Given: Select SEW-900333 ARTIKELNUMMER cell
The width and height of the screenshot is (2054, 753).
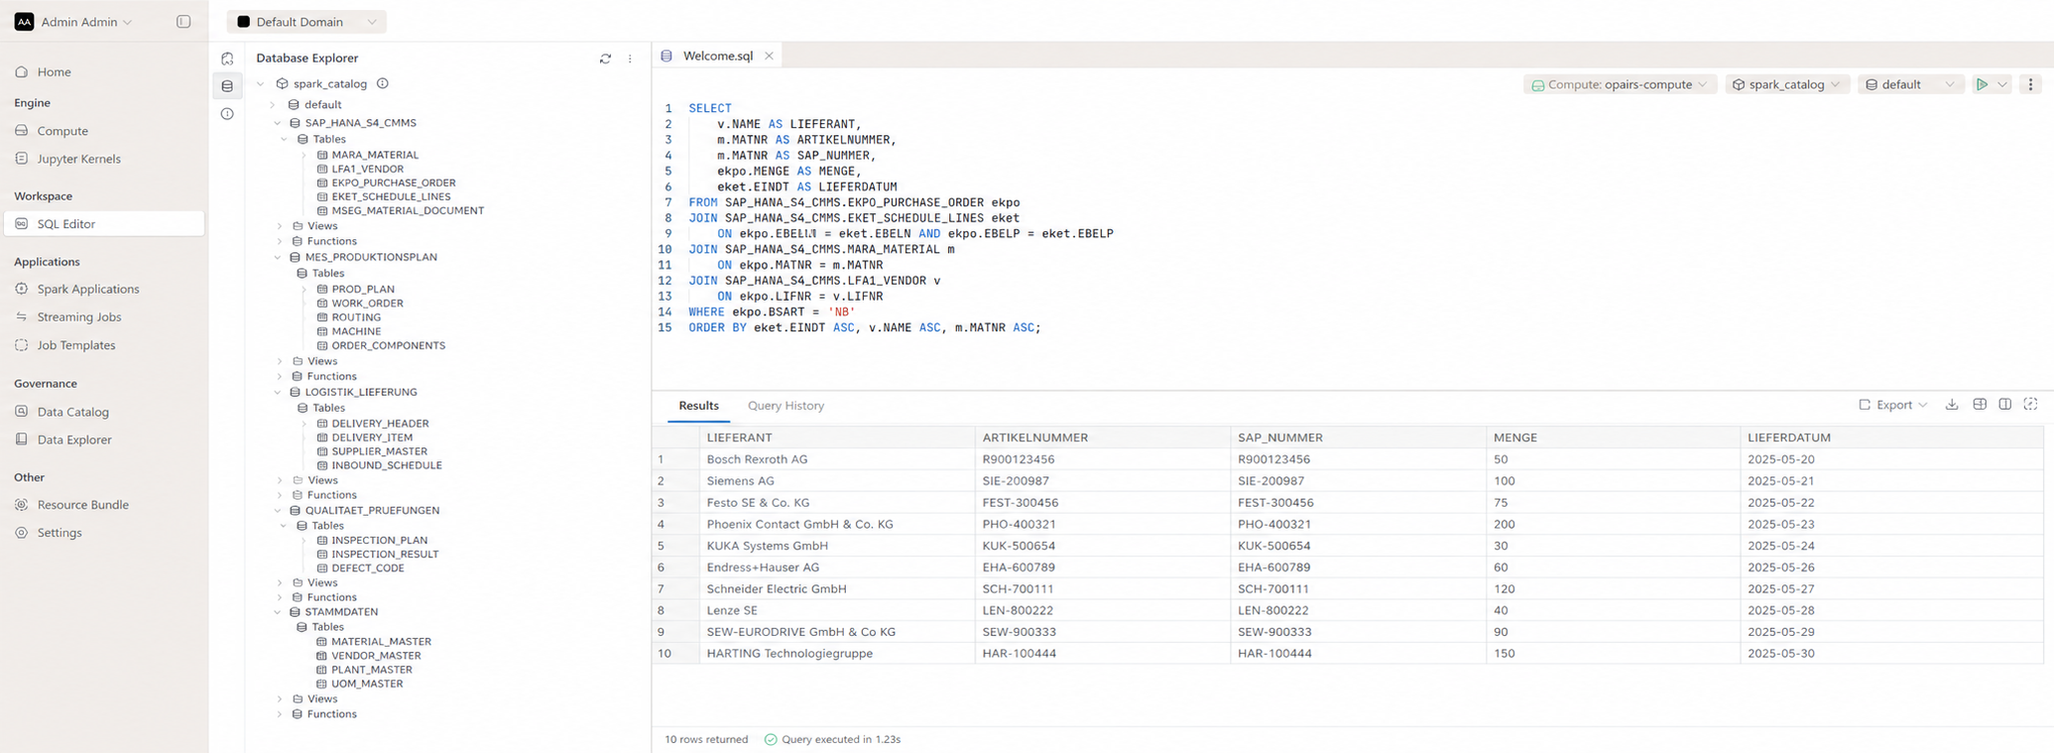Looking at the screenshot, I should click(x=1102, y=632).
